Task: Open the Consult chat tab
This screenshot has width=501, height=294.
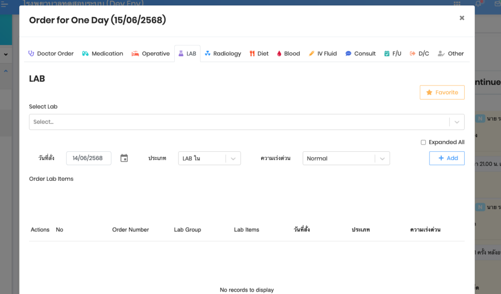Action: [361, 54]
